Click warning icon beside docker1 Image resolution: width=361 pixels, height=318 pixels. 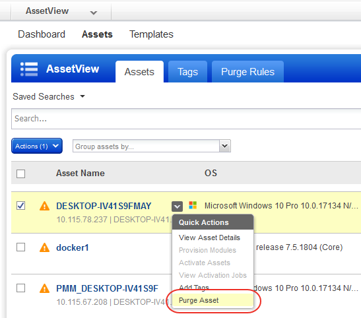(x=44, y=247)
